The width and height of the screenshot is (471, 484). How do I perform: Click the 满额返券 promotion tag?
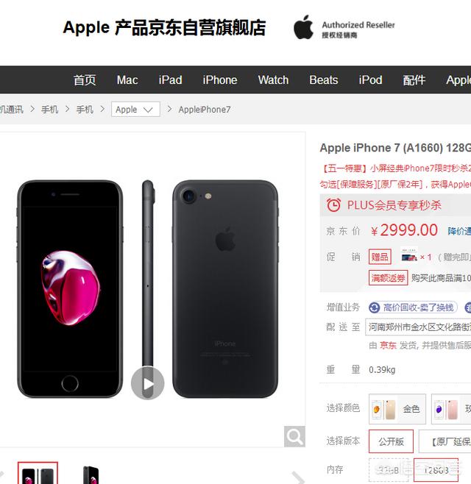(389, 278)
